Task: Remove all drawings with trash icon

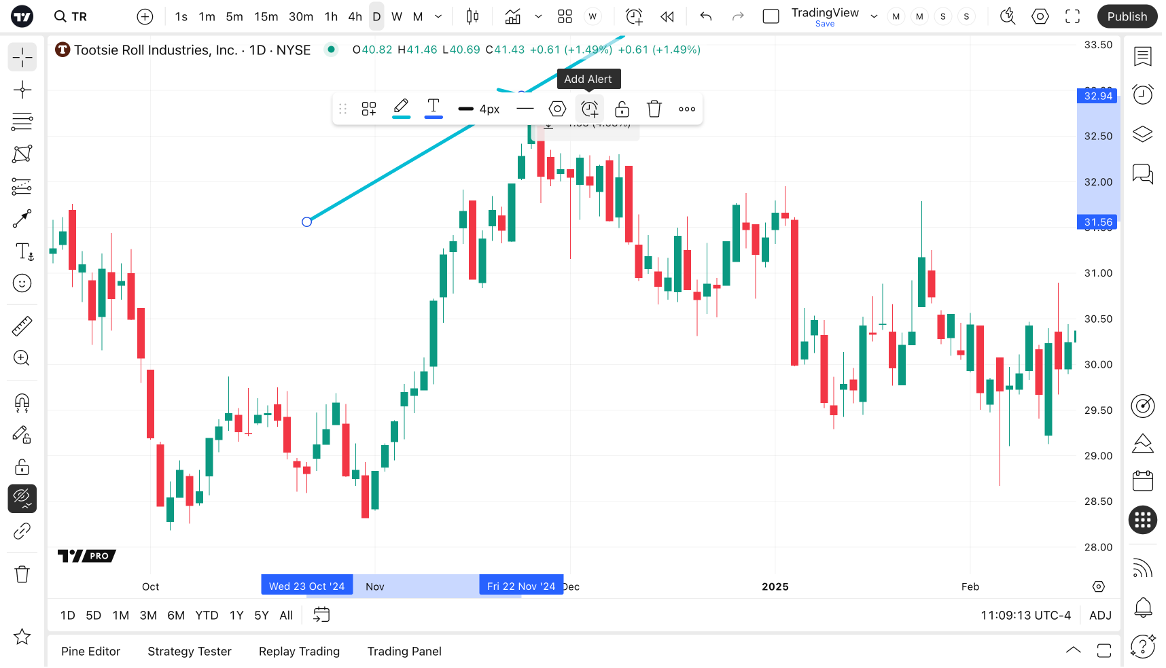Action: (22, 574)
